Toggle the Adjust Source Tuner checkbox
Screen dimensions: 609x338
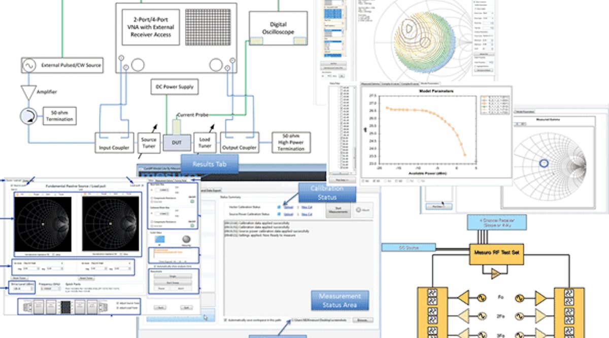(x=117, y=303)
